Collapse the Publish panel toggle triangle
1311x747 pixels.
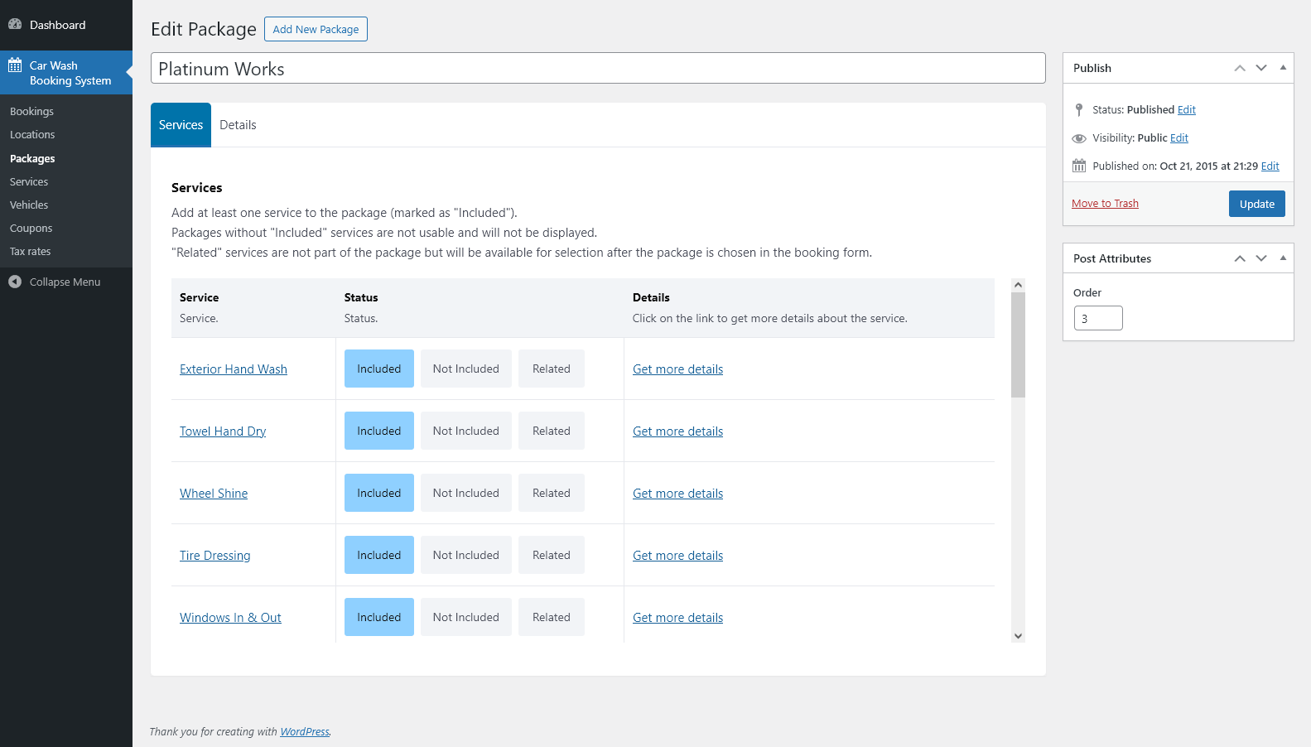[1283, 68]
